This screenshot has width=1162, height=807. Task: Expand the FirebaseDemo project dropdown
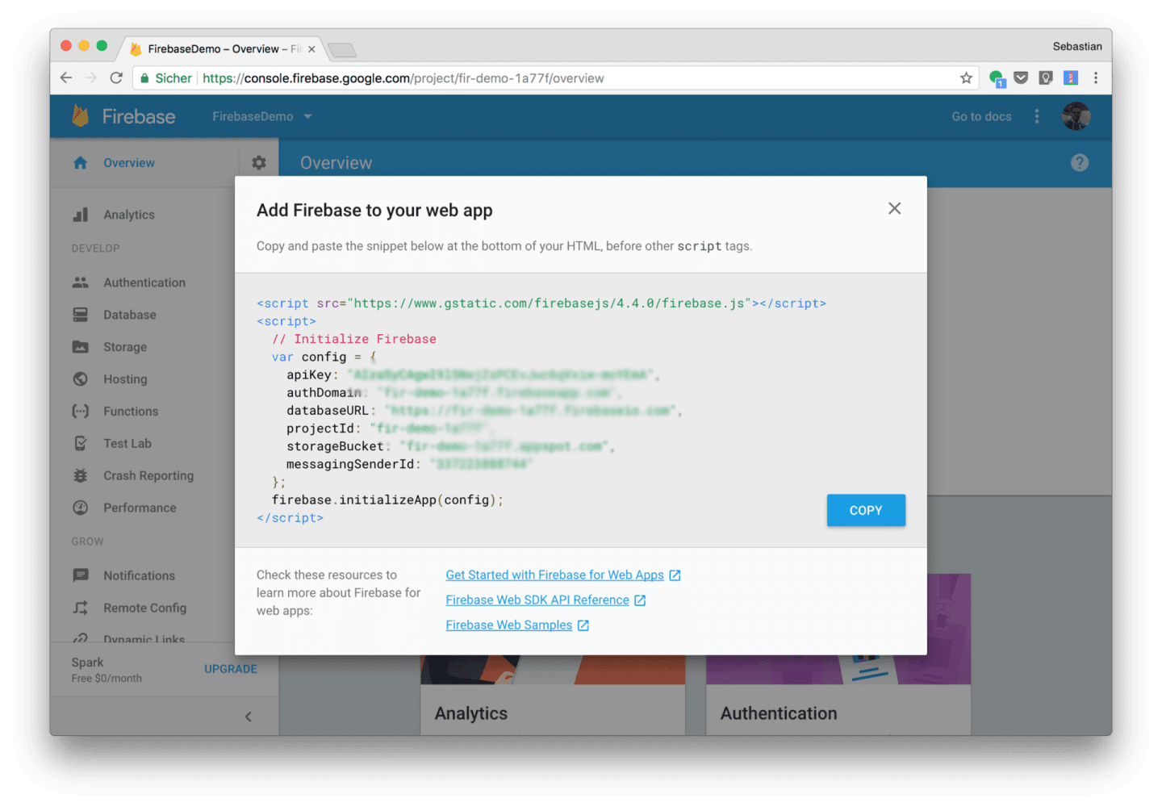[262, 116]
